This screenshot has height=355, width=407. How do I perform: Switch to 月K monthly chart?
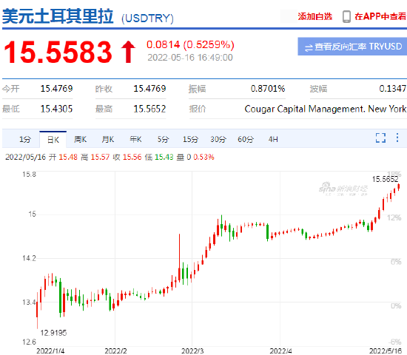coord(108,139)
